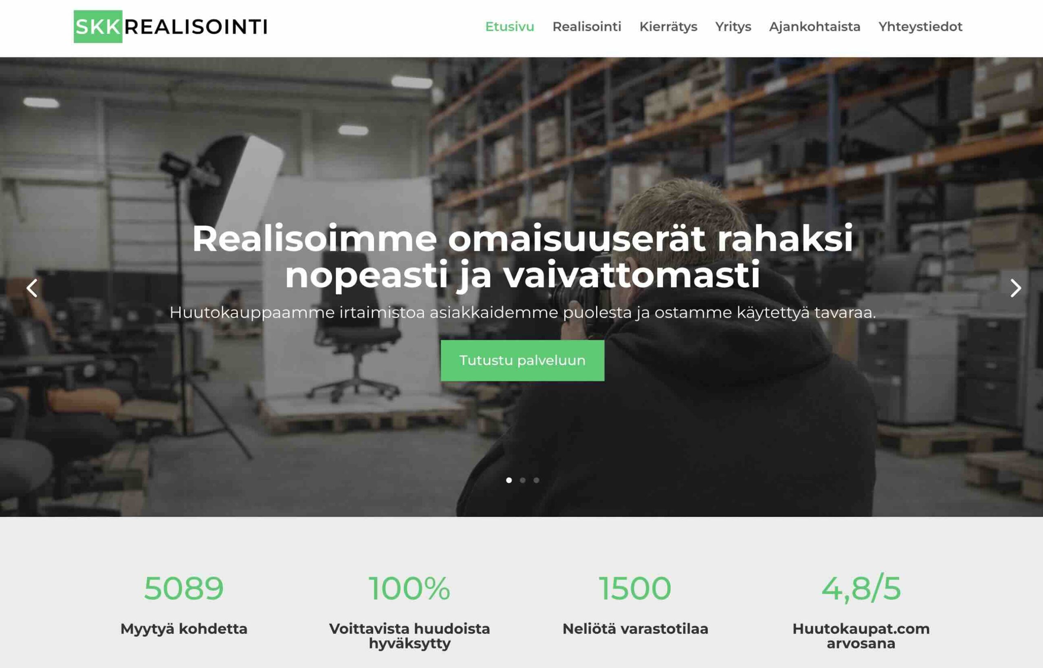This screenshot has width=1043, height=668.
Task: Open the Realisointi menu item
Action: [587, 26]
